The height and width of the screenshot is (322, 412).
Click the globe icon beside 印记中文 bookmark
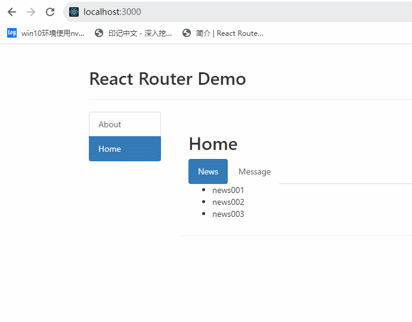(x=99, y=33)
